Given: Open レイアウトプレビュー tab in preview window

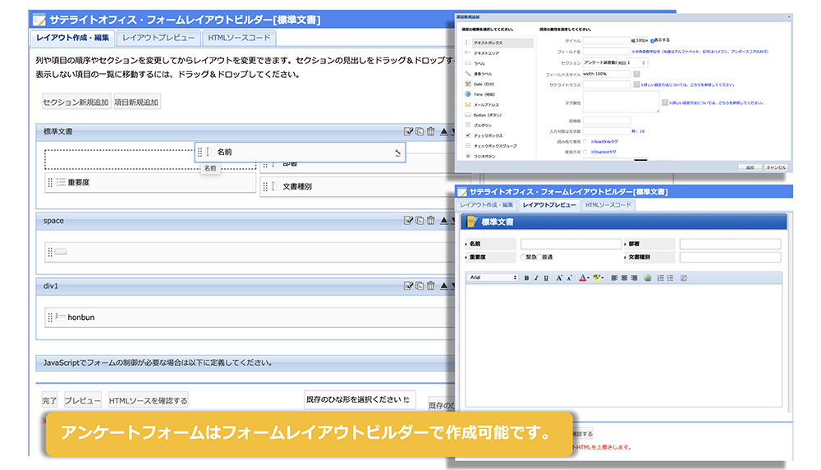Looking at the screenshot, I should [549, 205].
